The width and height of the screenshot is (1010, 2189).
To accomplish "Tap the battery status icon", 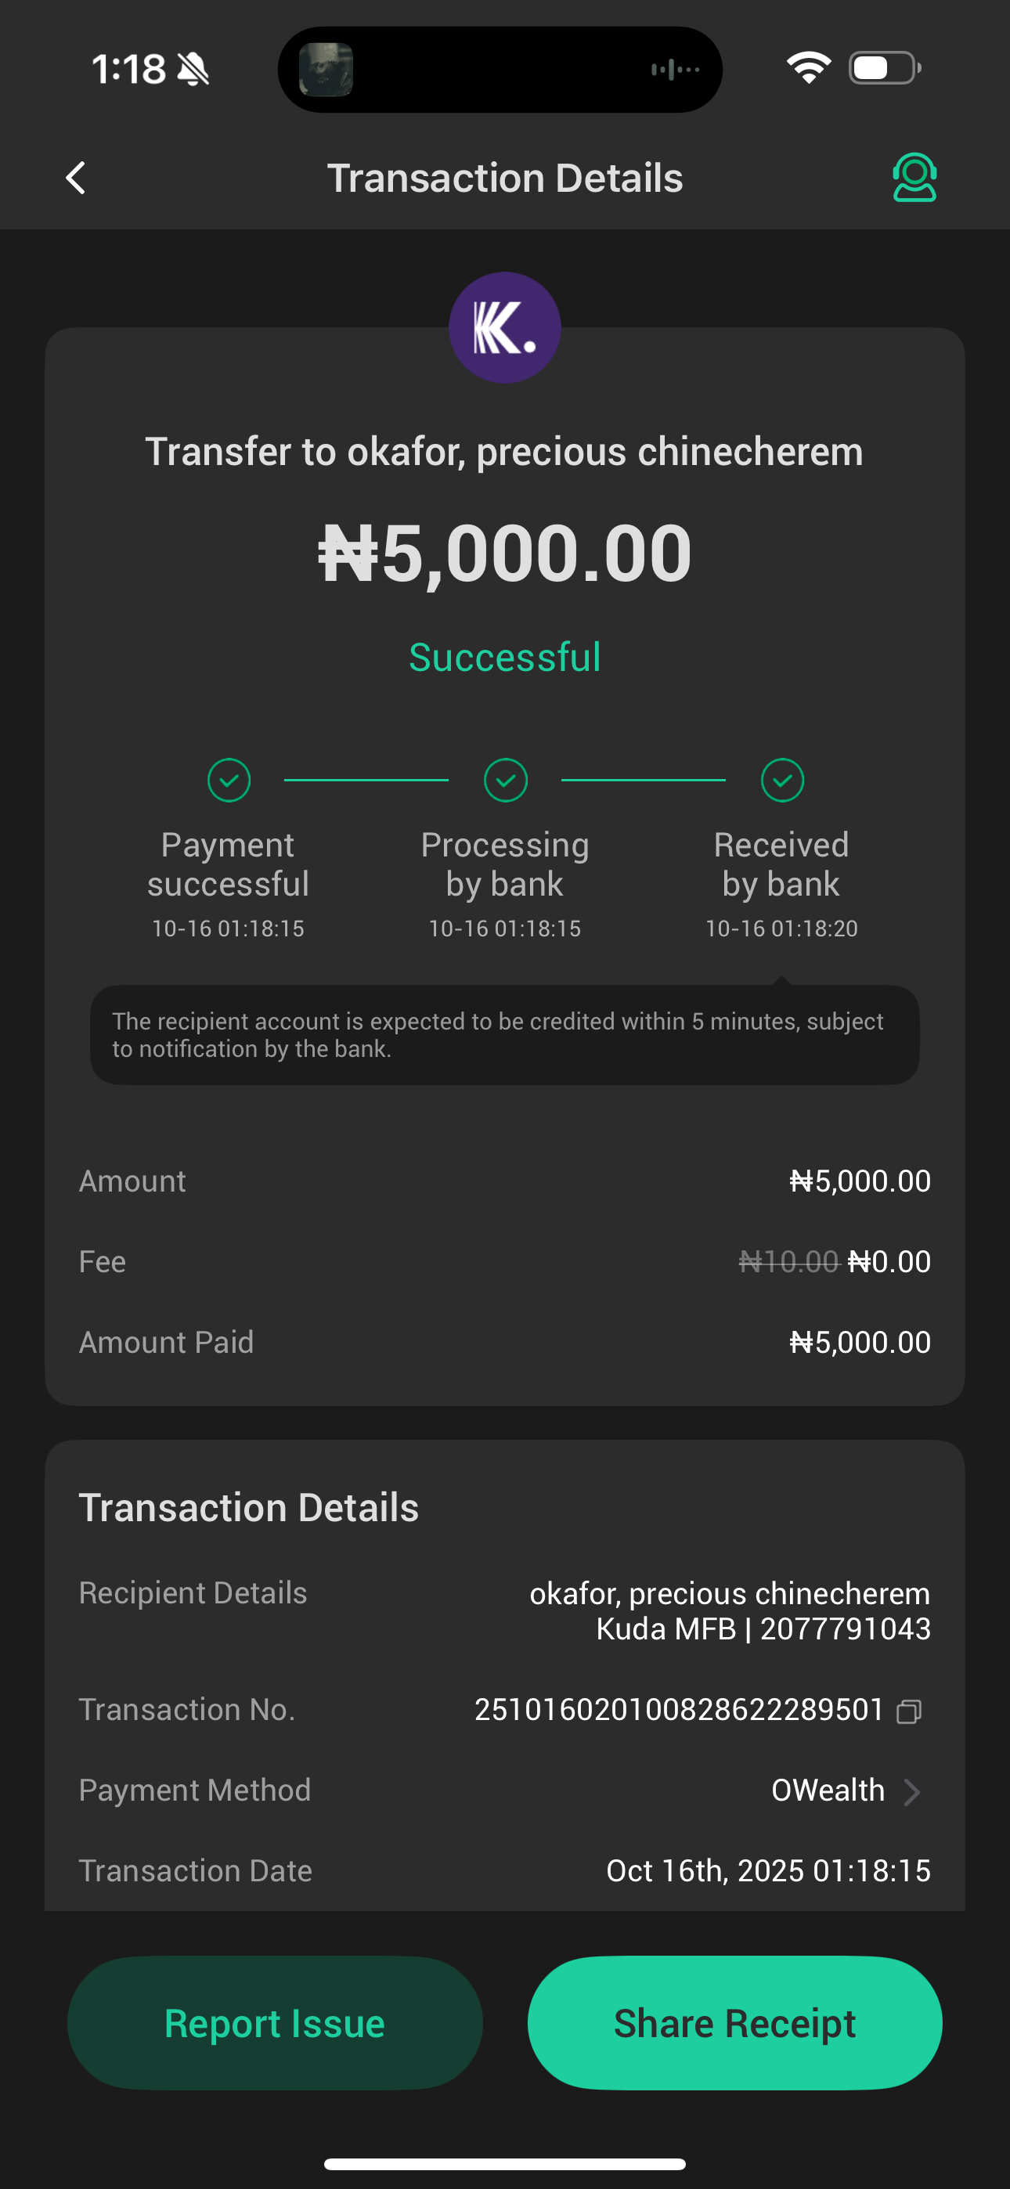I will 884,68.
